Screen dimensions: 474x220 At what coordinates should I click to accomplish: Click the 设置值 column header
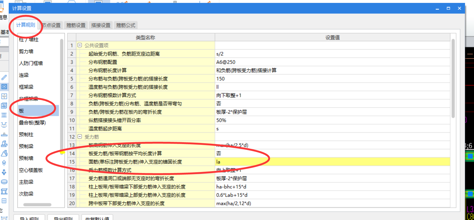point(332,37)
